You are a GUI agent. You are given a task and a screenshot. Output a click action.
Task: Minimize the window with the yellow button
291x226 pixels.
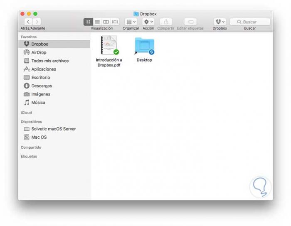tap(29, 14)
